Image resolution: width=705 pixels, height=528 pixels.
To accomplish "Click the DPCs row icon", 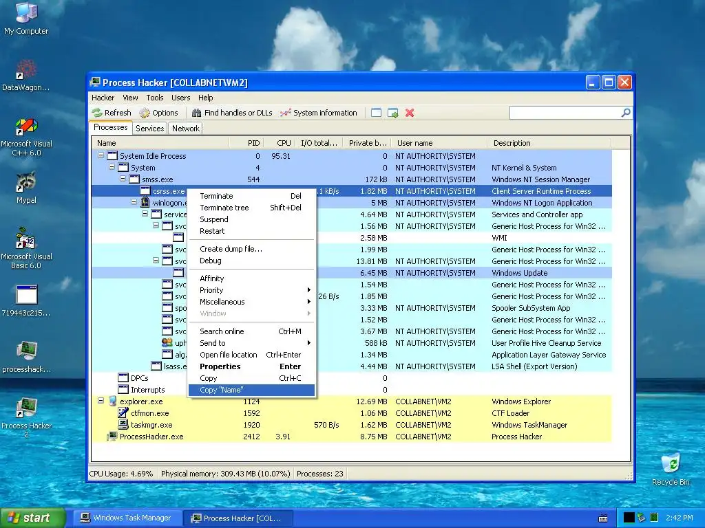I will tap(123, 378).
